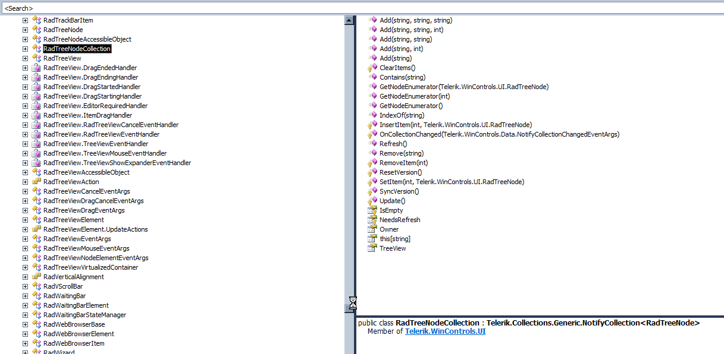Click the class icon next to RadTrackBarItem
The image size is (724, 354).
point(36,20)
